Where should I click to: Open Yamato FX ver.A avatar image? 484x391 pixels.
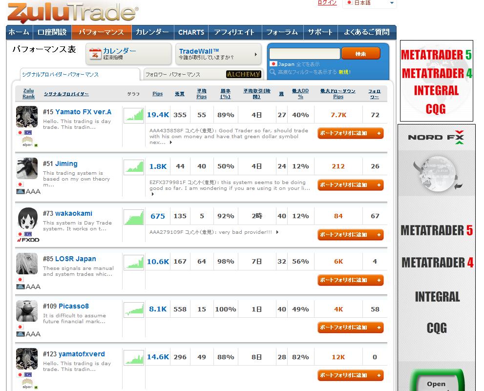27,117
